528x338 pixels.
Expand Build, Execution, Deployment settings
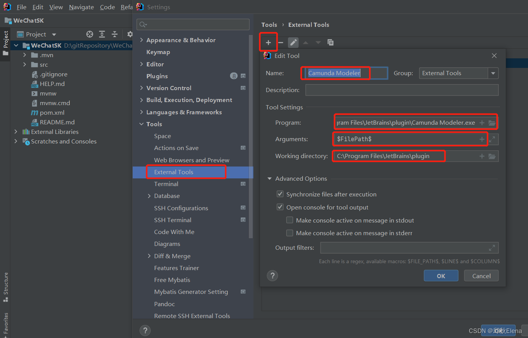coord(141,100)
